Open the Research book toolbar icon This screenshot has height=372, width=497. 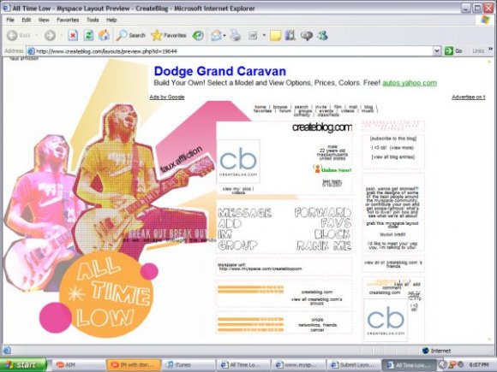click(x=290, y=35)
